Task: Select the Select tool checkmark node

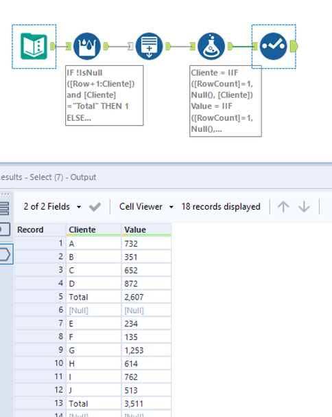Action: [x=273, y=46]
